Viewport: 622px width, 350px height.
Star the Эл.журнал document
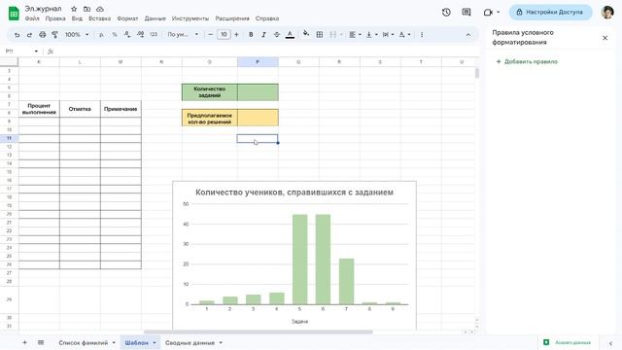click(x=74, y=9)
